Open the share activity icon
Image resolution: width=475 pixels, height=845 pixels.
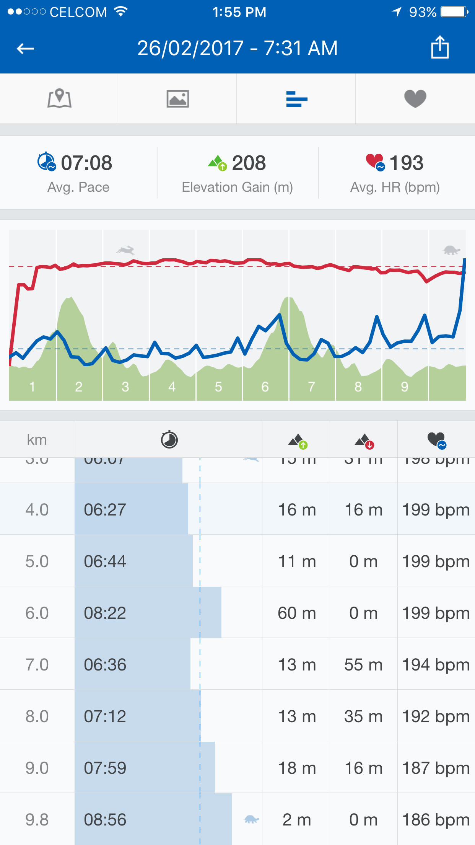(x=439, y=47)
